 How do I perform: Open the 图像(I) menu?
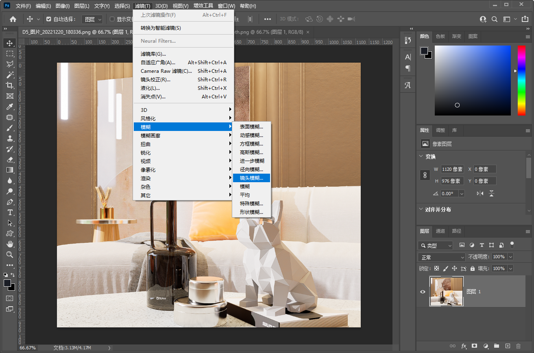(x=63, y=6)
